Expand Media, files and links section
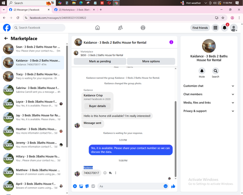This screenshot has width=243, height=195. pos(209,103)
